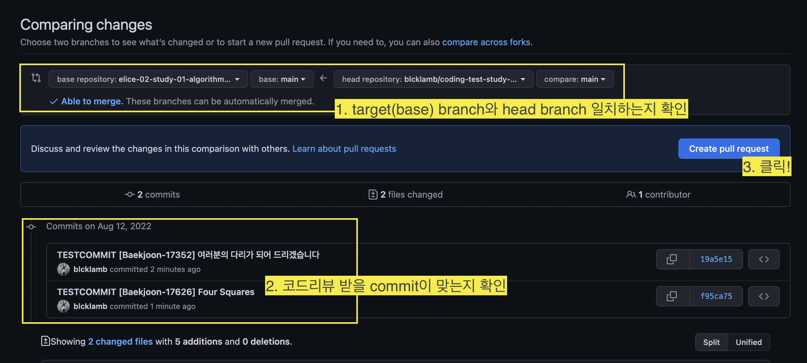The height and width of the screenshot is (363, 807).
Task: Click Create pull request button
Action: pyautogui.click(x=728, y=149)
